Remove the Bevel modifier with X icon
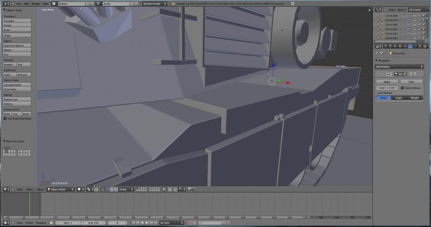431x227 pixels. point(420,74)
